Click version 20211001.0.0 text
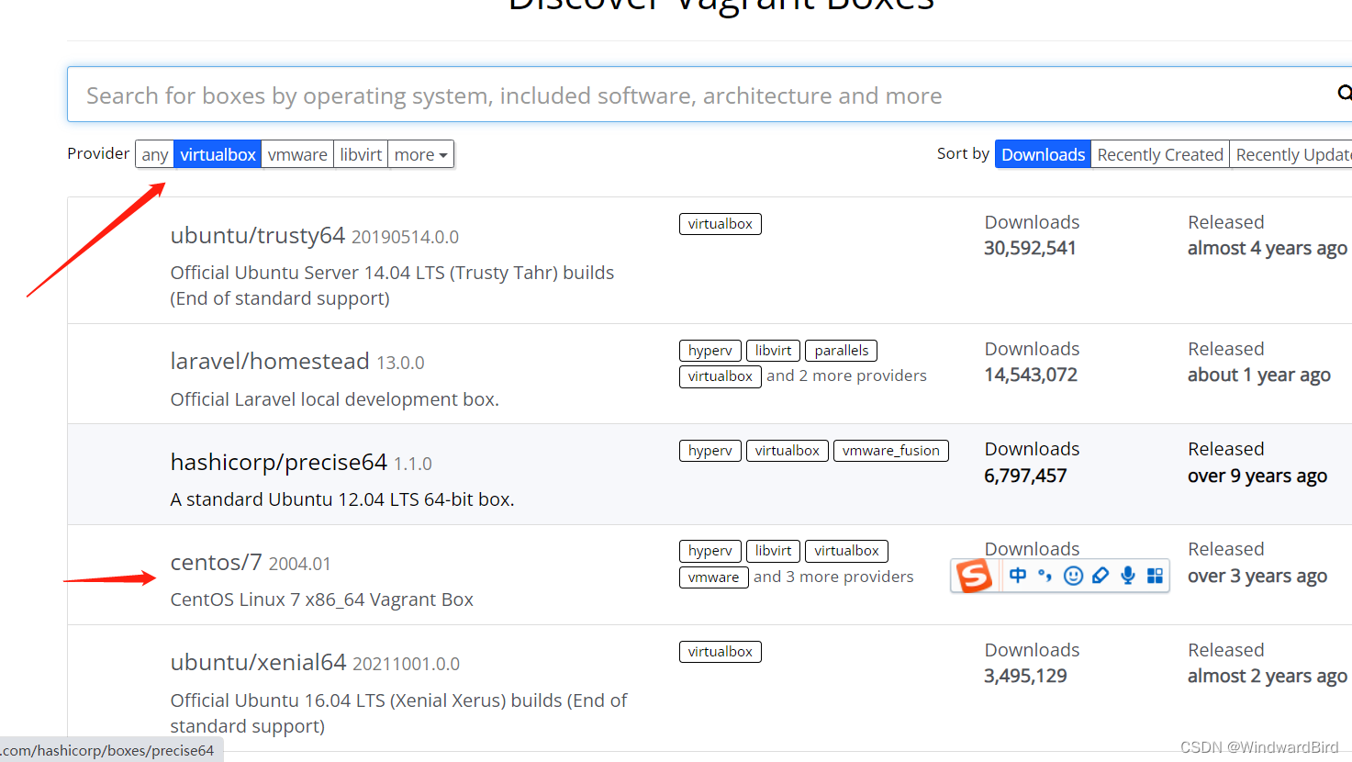 coord(407,664)
